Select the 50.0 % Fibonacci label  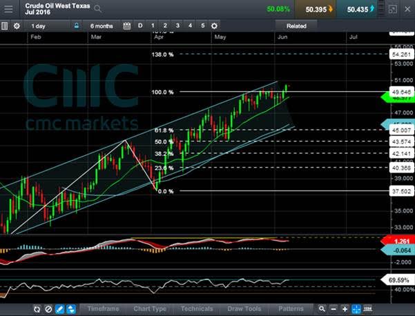[x=164, y=141]
